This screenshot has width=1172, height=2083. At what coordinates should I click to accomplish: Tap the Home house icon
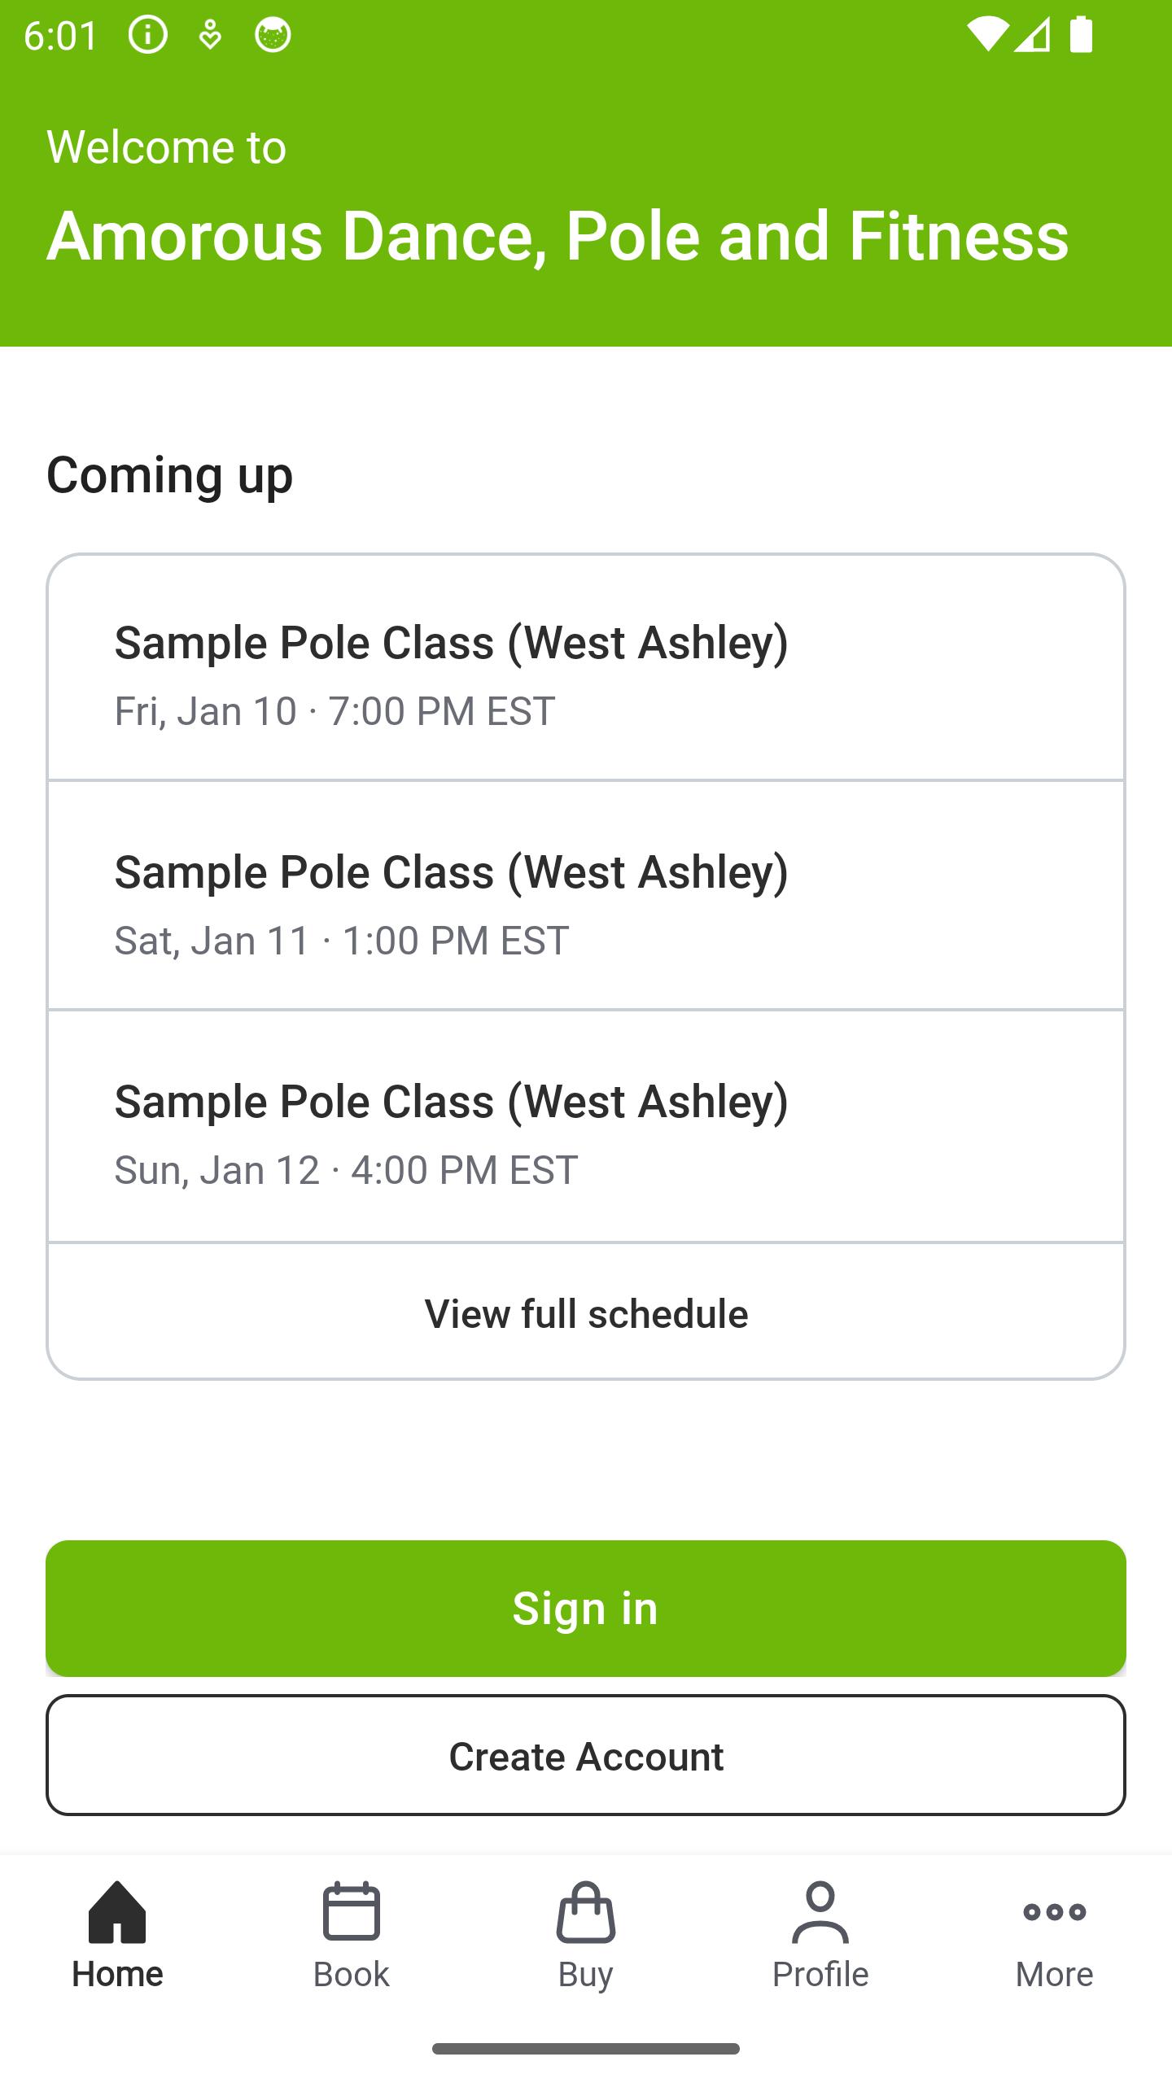click(x=117, y=1912)
